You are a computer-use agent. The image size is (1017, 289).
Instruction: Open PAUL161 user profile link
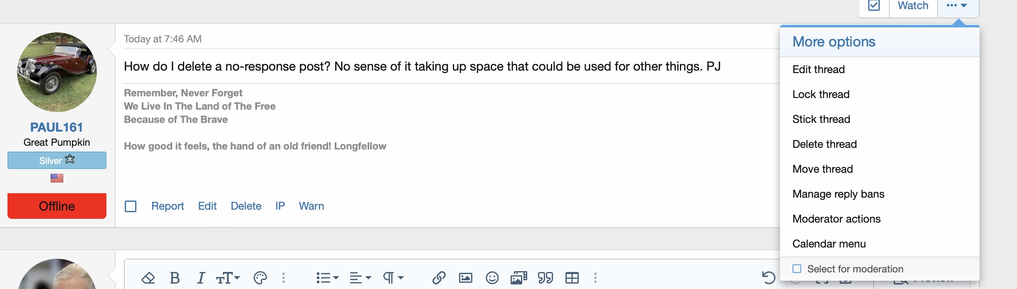tap(57, 127)
